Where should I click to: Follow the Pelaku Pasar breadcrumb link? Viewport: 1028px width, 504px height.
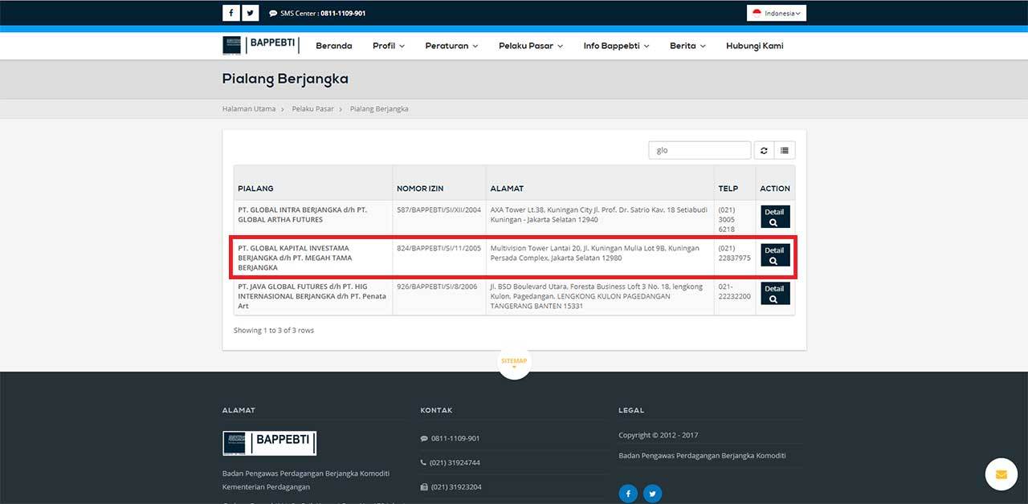click(313, 108)
